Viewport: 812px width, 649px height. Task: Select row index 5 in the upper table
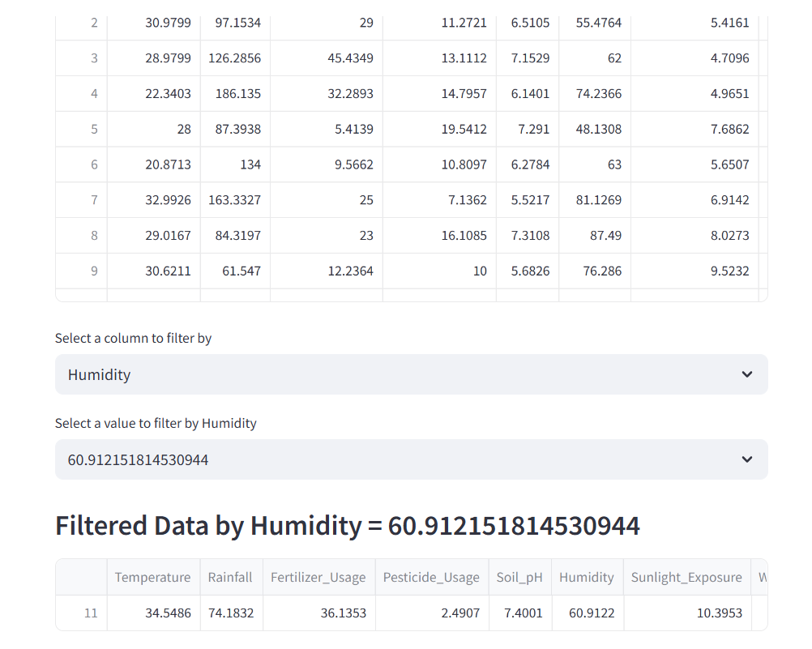pyautogui.click(x=81, y=129)
